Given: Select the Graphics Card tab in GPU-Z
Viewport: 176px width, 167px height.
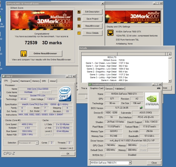Looking at the screenshot, I should (x=97, y=88).
